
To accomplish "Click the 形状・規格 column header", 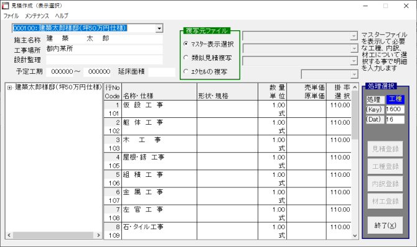I will tap(227, 92).
